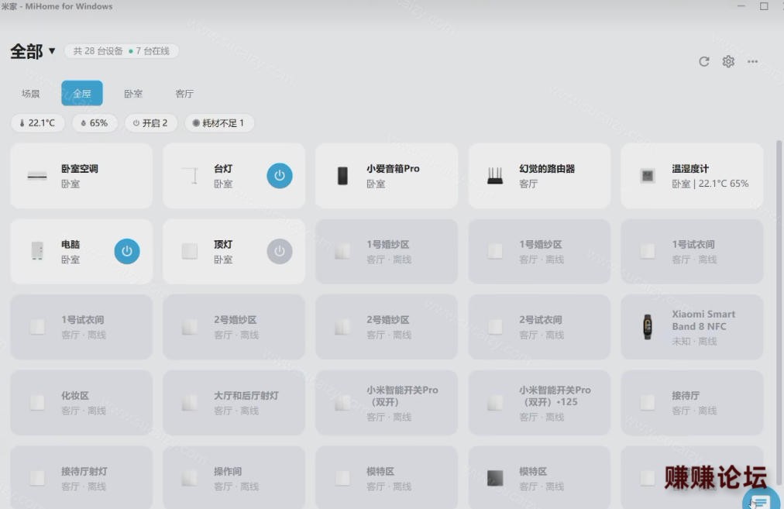Refresh the device list
This screenshot has width=784, height=509.
coord(704,61)
